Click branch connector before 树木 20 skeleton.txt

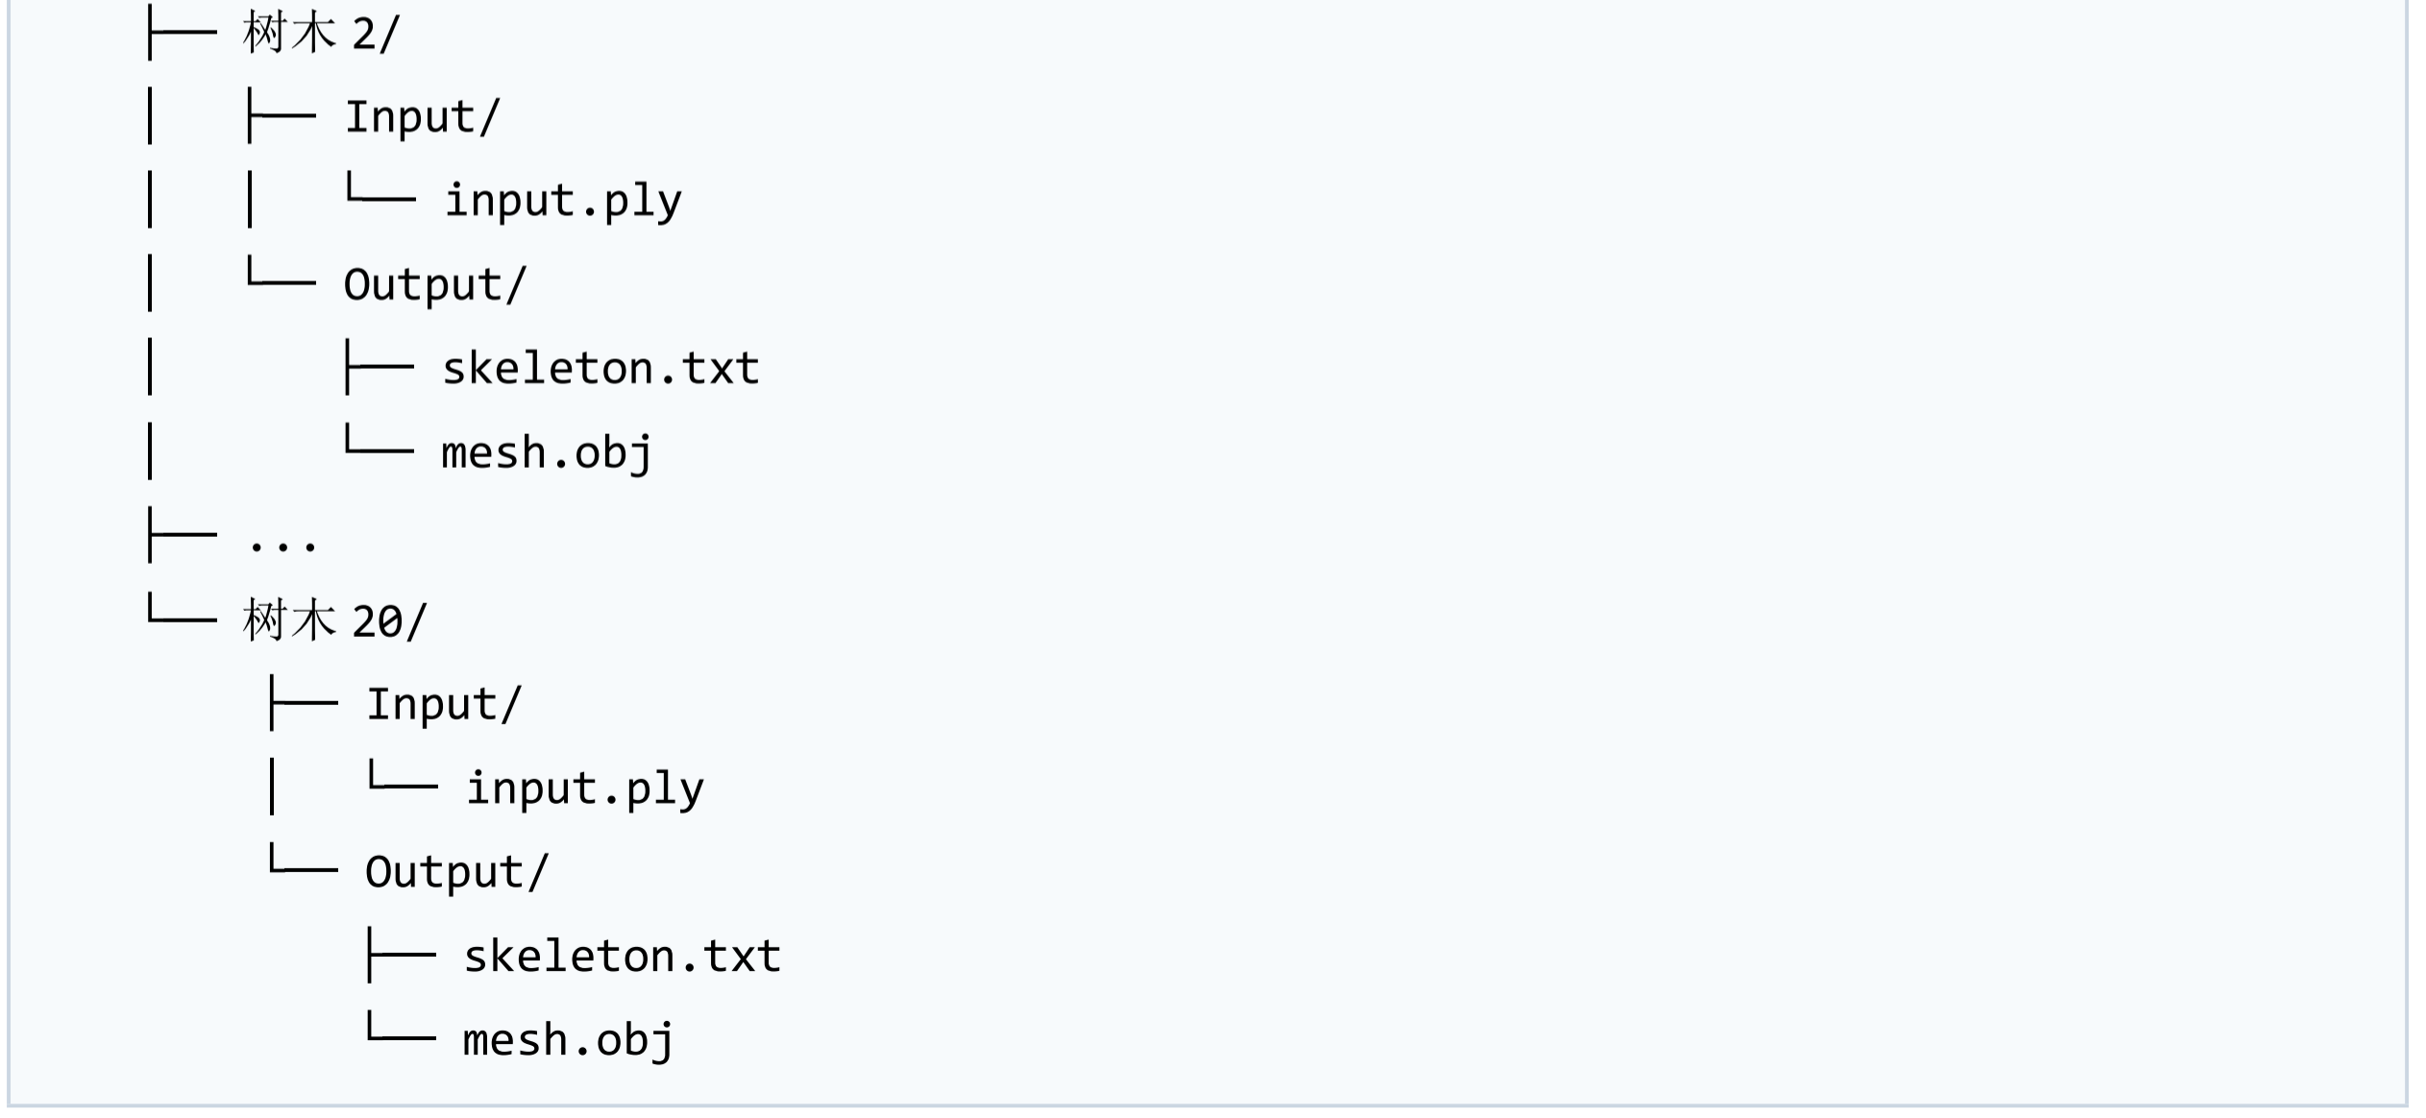pos(403,955)
